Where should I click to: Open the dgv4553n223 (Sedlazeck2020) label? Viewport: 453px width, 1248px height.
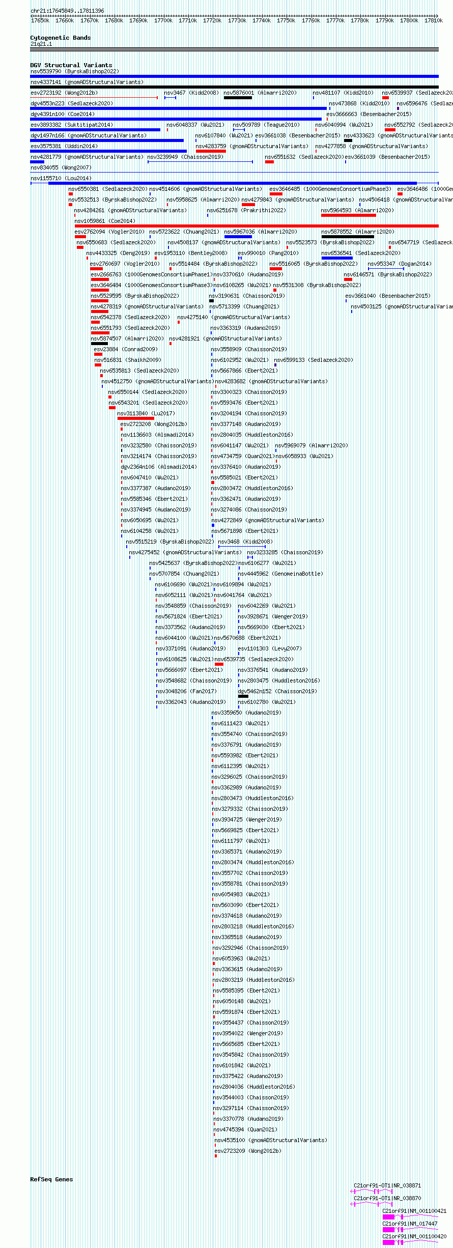click(x=72, y=103)
